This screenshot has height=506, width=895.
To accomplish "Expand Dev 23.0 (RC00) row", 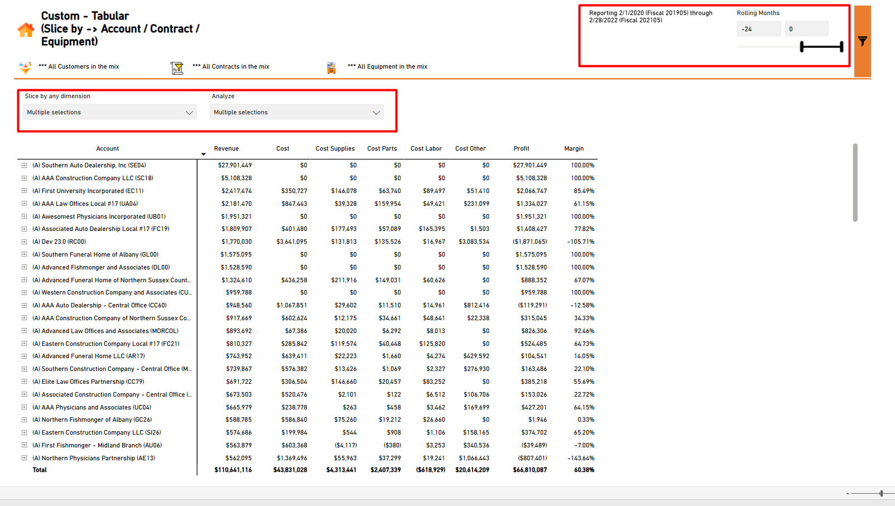I will pos(25,242).
